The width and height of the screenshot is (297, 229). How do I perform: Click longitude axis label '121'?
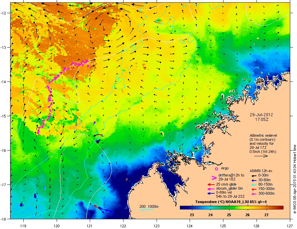(90, 226)
